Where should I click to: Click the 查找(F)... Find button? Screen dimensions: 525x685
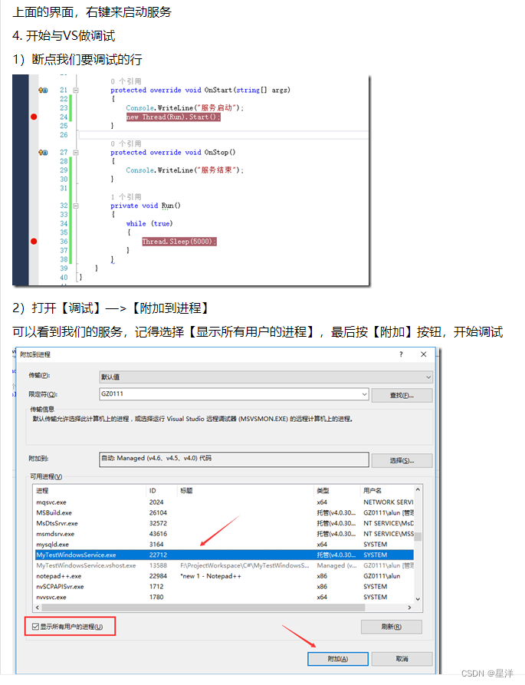tap(402, 395)
